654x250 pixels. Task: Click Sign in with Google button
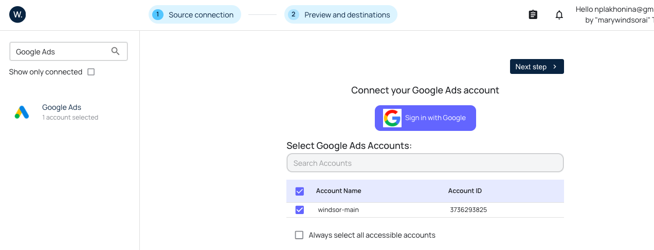425,118
